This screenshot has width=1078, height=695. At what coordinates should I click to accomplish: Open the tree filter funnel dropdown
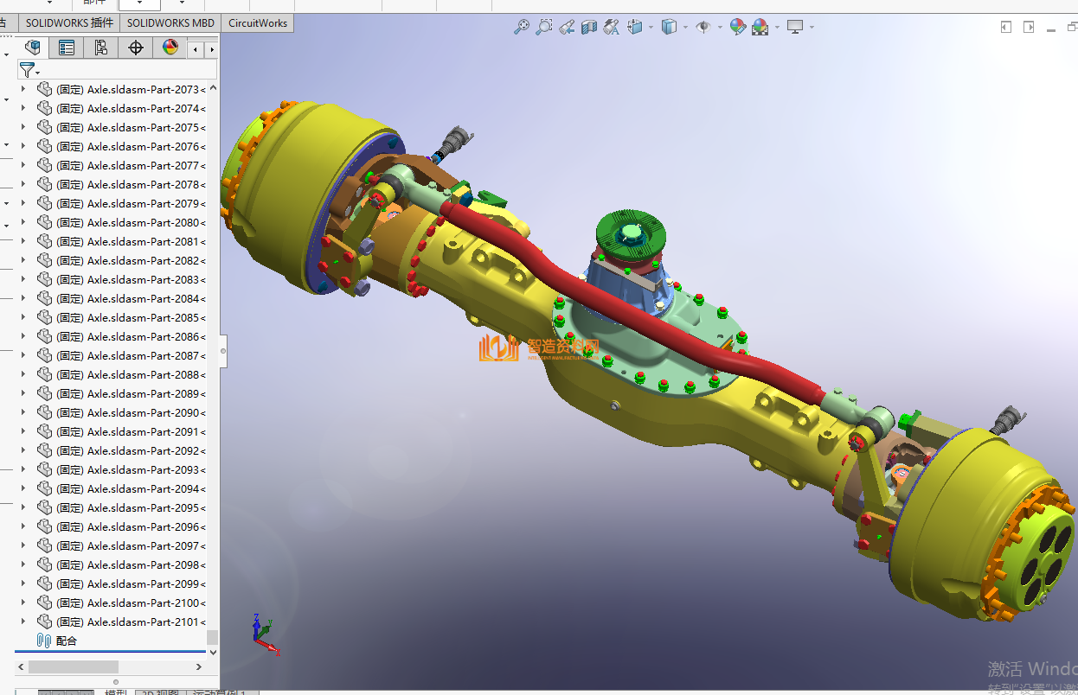coord(30,70)
